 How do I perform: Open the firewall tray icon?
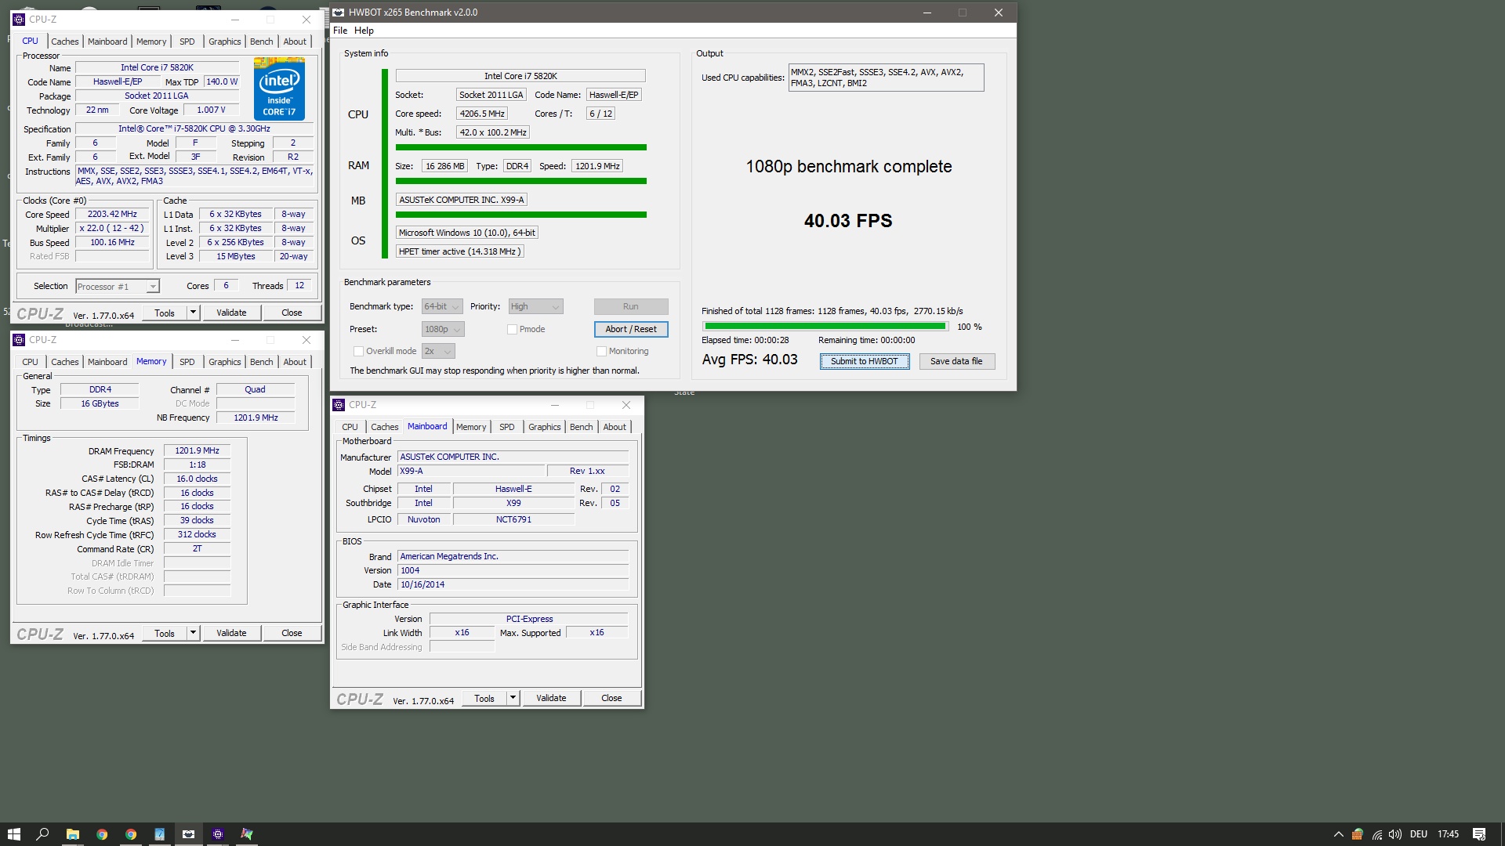(x=1357, y=834)
